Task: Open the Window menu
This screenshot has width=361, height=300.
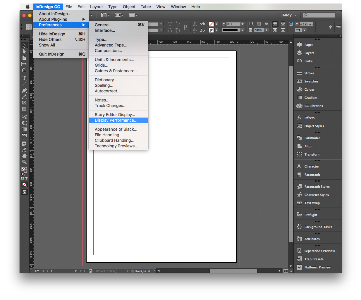Action: (178, 7)
